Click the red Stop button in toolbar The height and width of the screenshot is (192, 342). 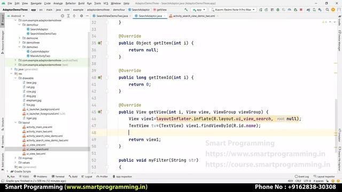pyautogui.click(x=301, y=10)
